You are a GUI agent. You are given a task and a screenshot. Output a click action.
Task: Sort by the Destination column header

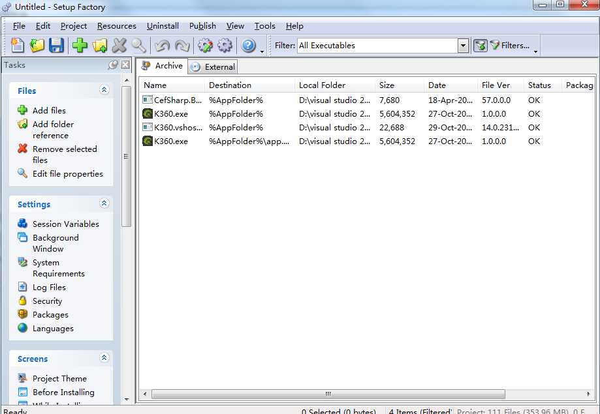250,85
